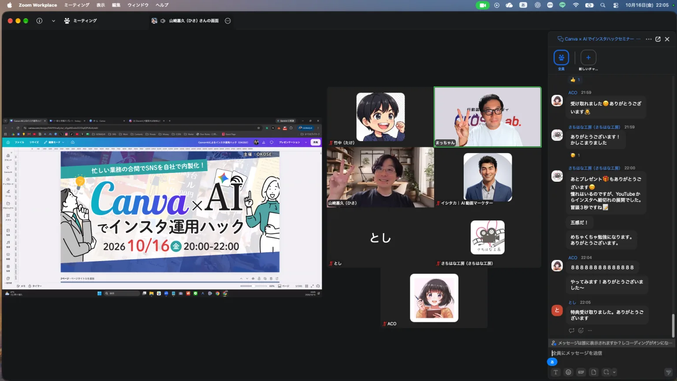Take a screenshot capture in chat
The height and width of the screenshot is (381, 677).
(606, 372)
